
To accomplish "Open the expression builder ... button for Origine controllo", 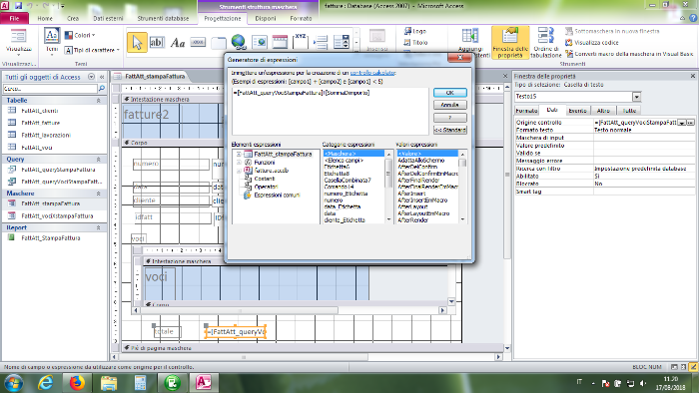I will pos(691,123).
